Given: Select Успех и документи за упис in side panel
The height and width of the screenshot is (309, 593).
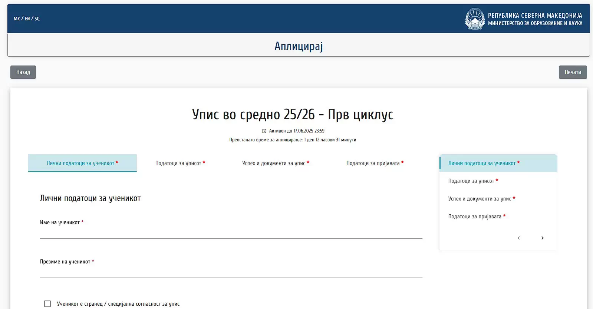Looking at the screenshot, I should coord(498,199).
